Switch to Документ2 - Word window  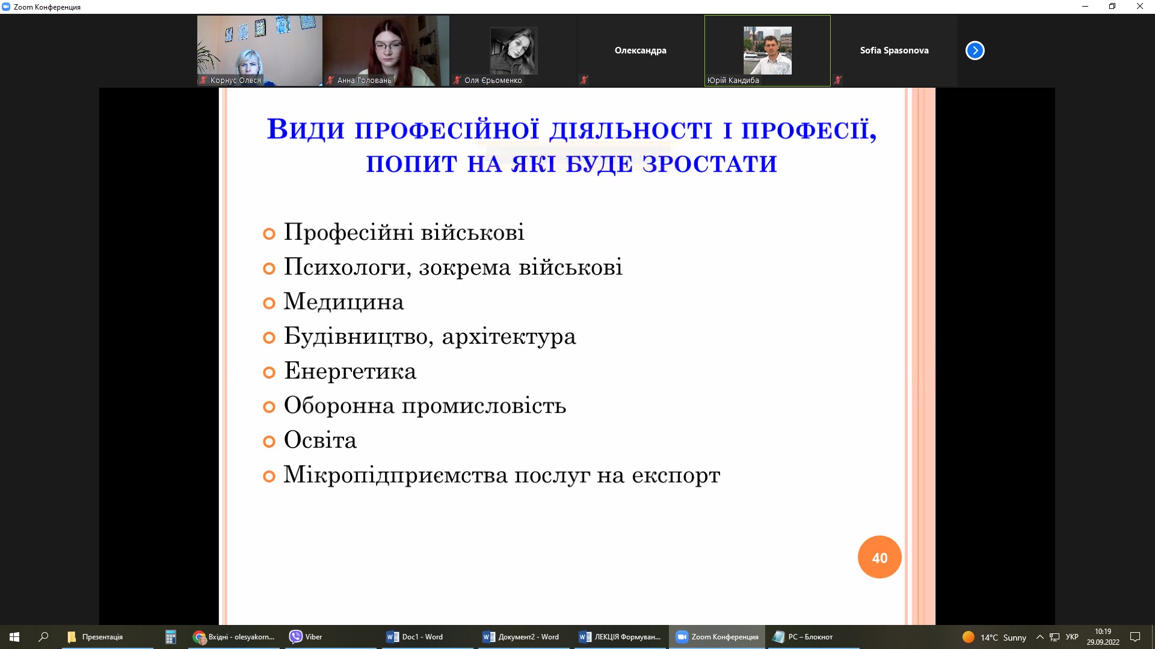pyautogui.click(x=522, y=637)
